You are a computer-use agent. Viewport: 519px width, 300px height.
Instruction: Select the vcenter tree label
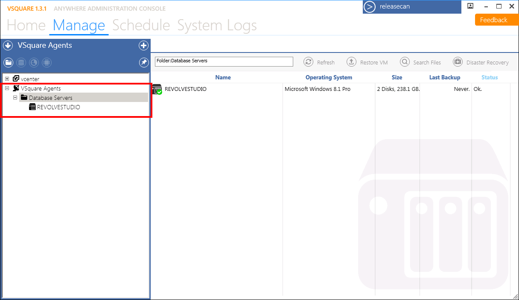pyautogui.click(x=30, y=79)
